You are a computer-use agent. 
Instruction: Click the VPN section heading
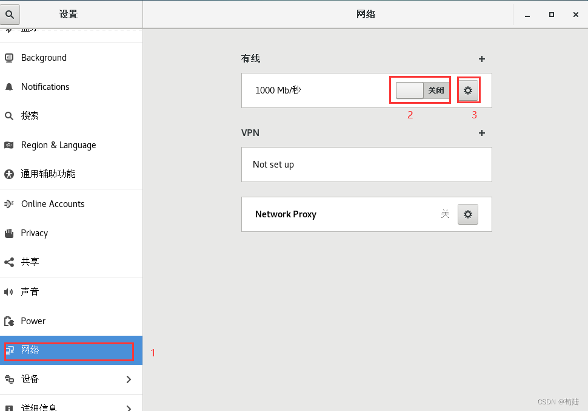(250, 132)
